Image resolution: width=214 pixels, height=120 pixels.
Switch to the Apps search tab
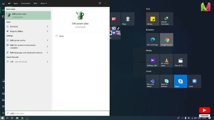pyautogui.click(x=16, y=3)
